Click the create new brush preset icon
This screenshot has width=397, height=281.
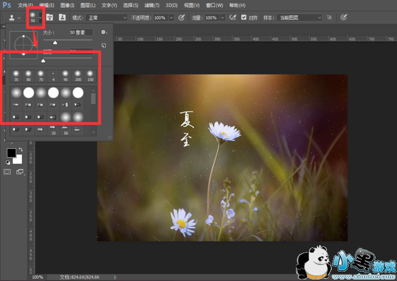click(x=104, y=46)
